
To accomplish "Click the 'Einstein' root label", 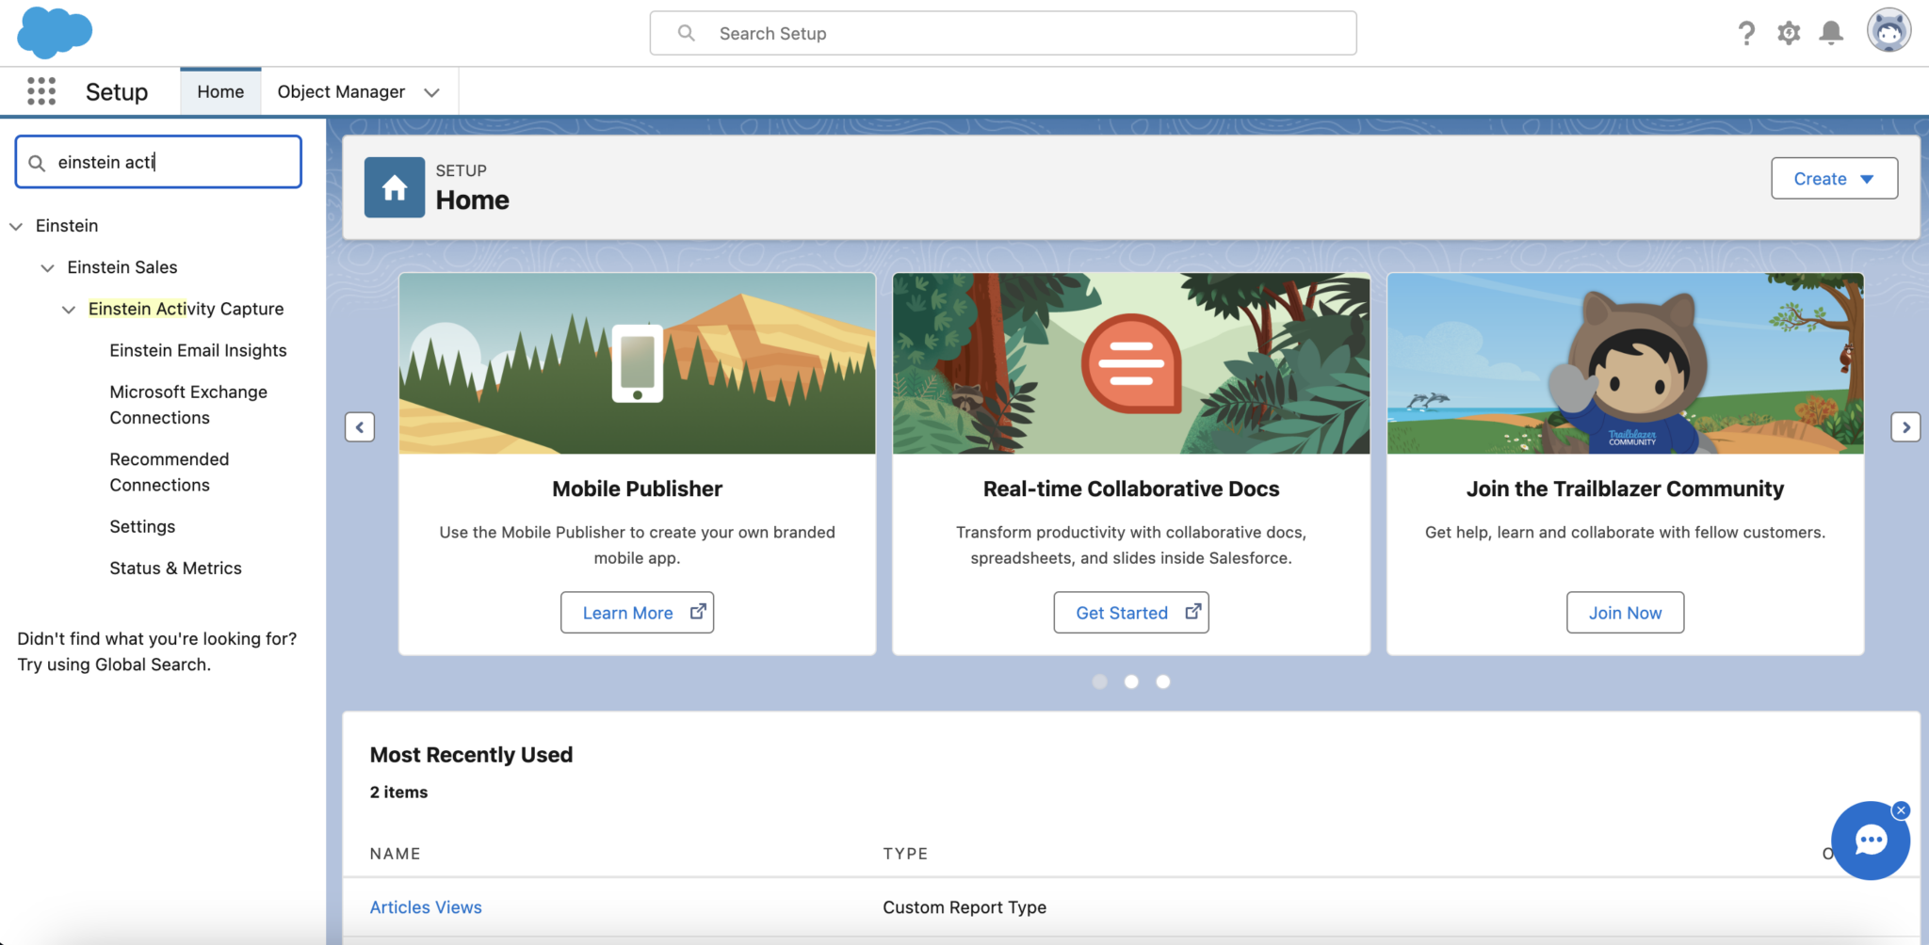I will 67,226.
